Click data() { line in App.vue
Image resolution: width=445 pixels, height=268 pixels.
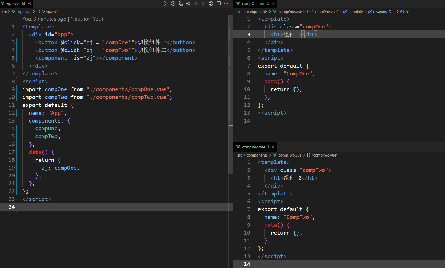click(x=41, y=152)
